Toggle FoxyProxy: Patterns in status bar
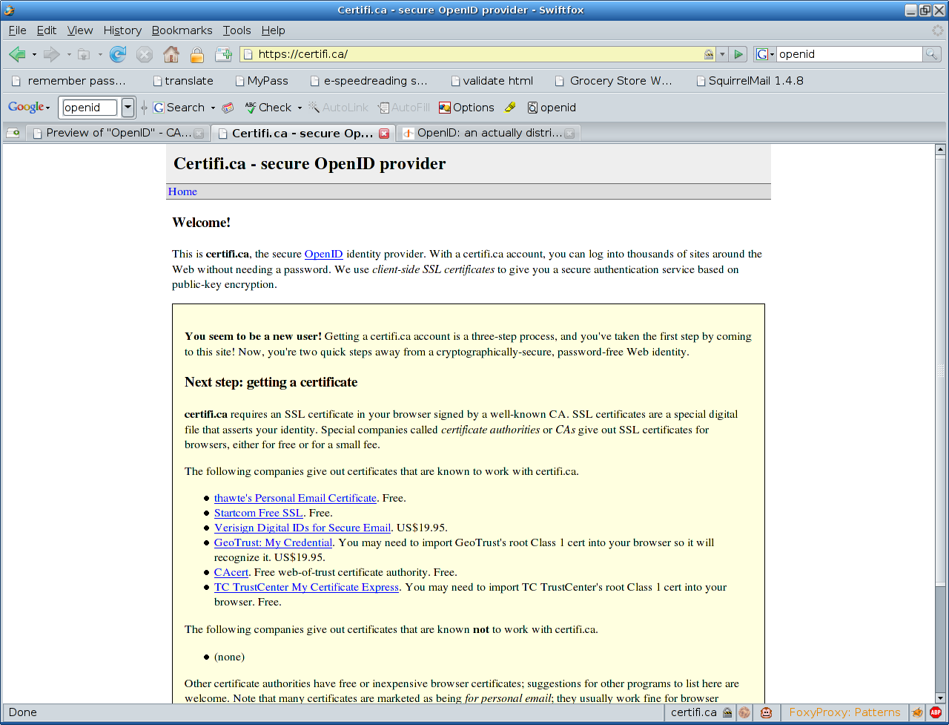 [844, 712]
